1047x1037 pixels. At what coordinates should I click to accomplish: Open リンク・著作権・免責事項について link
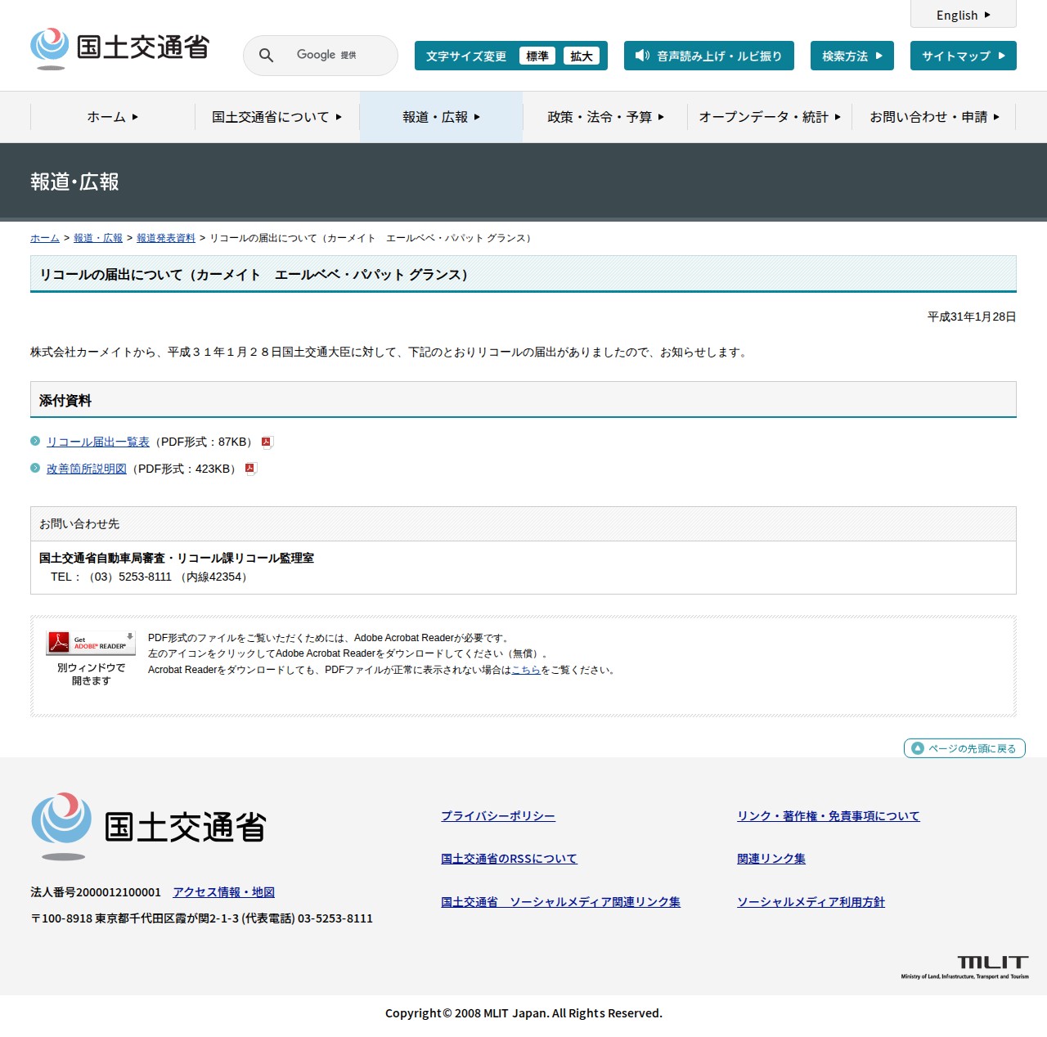click(829, 816)
